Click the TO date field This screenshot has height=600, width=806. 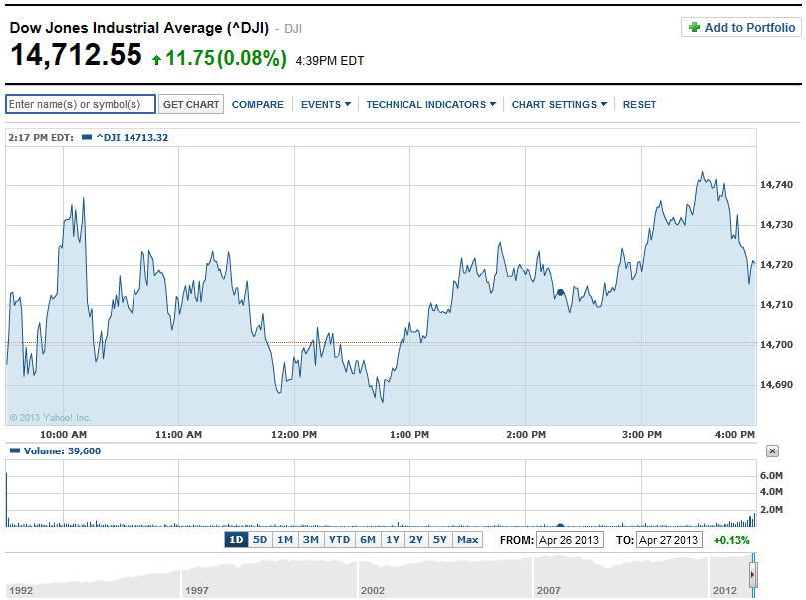[x=670, y=540]
